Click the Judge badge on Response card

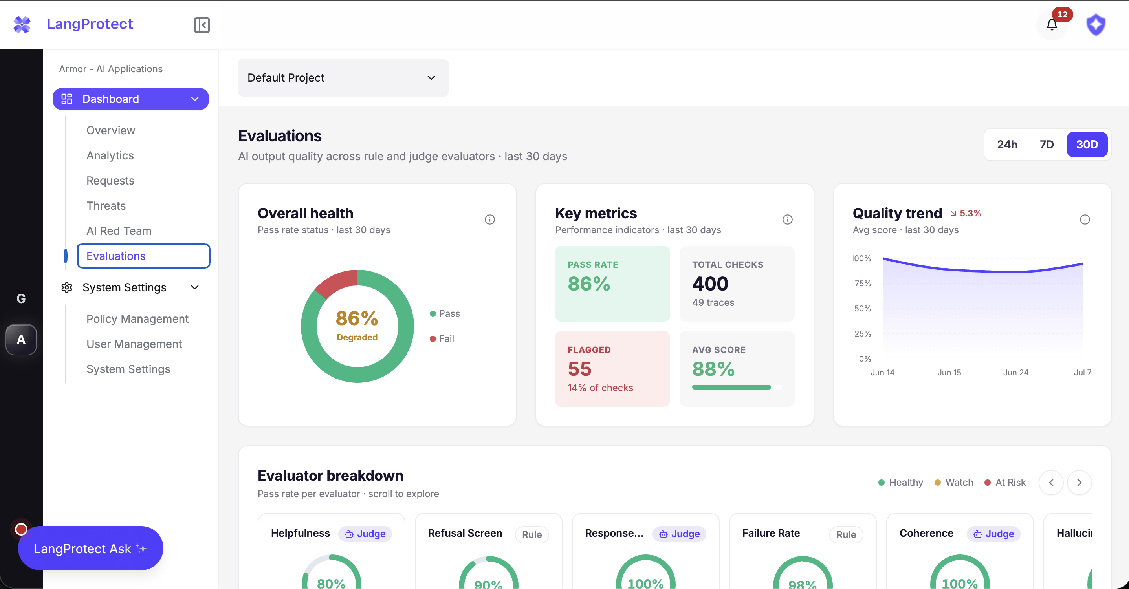point(679,534)
